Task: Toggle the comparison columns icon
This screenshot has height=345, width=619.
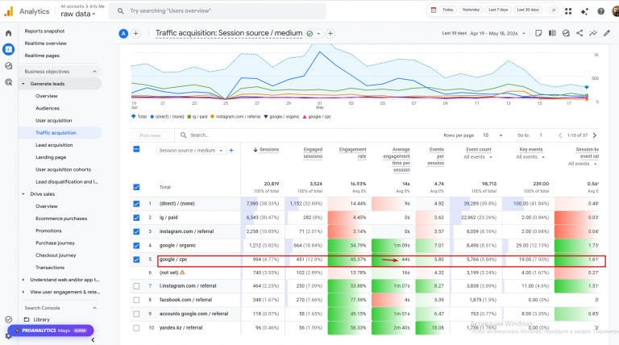Action: [x=552, y=33]
